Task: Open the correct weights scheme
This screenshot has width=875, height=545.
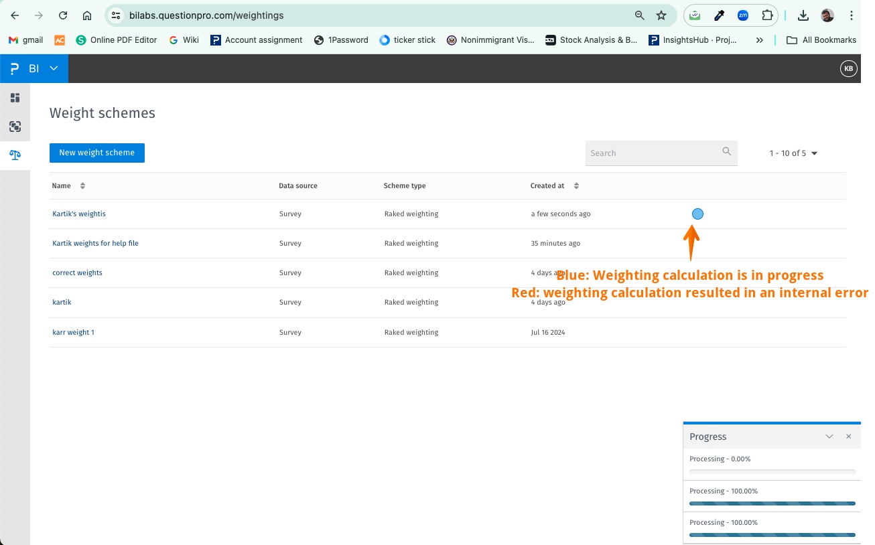Action: [x=78, y=273]
